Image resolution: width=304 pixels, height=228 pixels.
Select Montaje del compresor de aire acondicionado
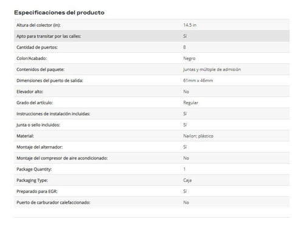point(62,158)
